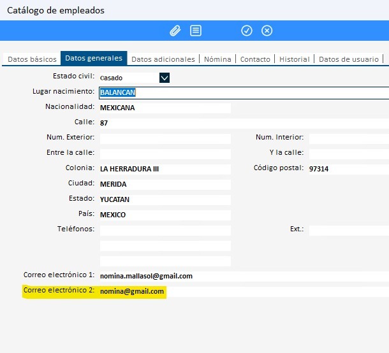Go to the Nómina tab
This screenshot has width=389, height=353.
pos(217,59)
